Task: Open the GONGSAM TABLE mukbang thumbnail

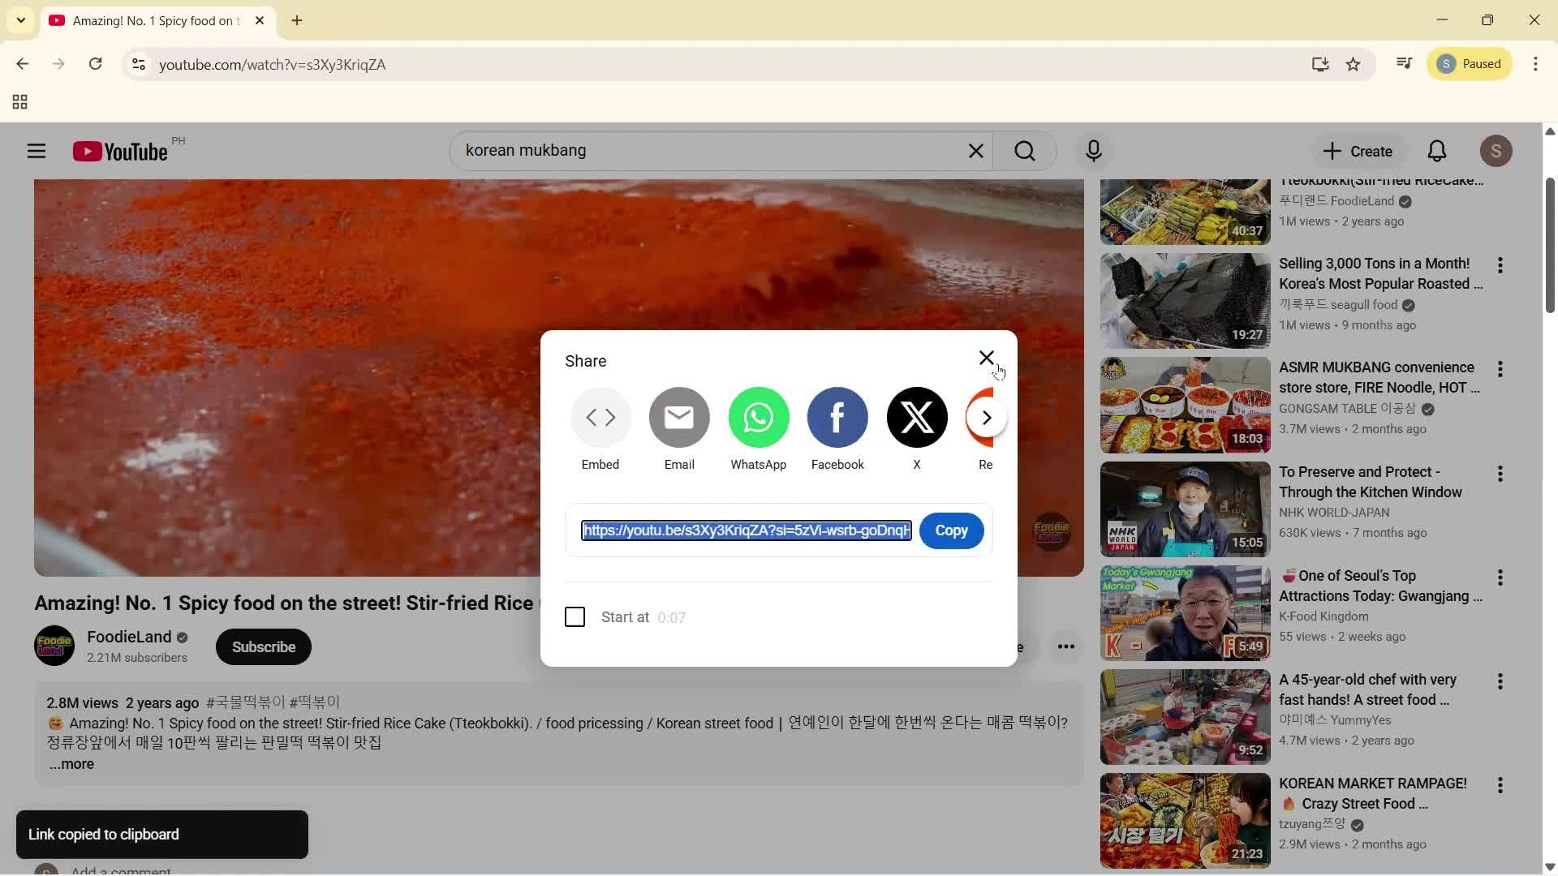Action: pos(1183,405)
